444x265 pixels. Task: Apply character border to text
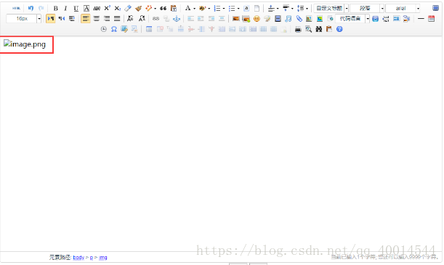point(86,8)
